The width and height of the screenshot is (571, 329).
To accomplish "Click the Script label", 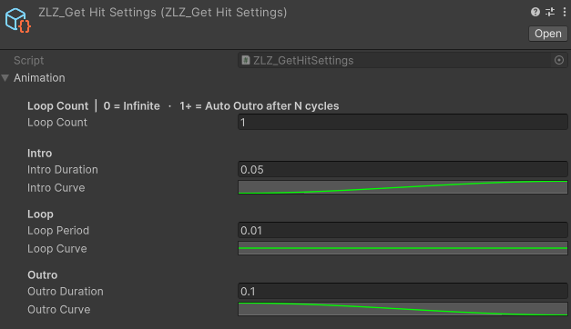I will pos(29,60).
